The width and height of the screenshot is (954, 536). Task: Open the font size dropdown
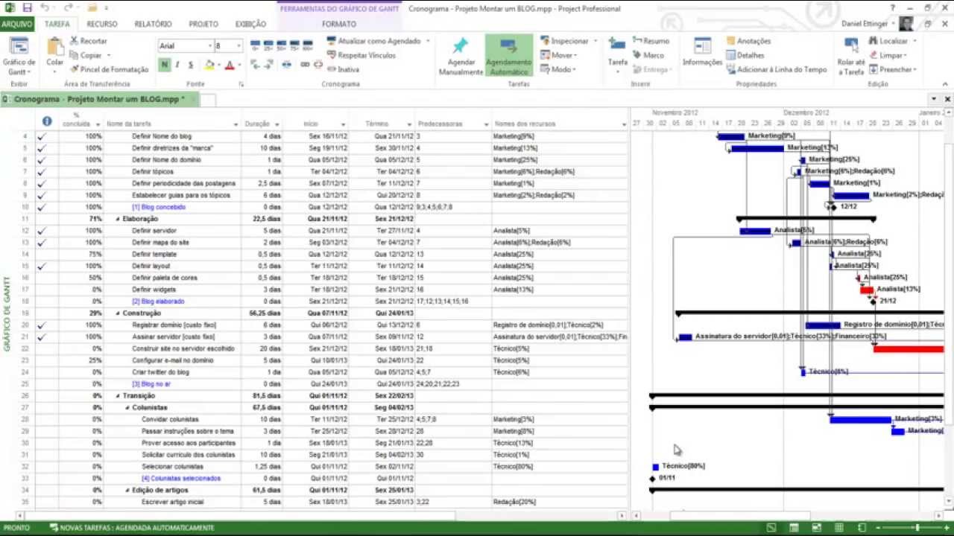point(238,45)
